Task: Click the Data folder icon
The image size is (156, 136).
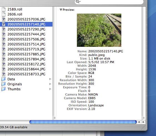Action: pos(4,79)
